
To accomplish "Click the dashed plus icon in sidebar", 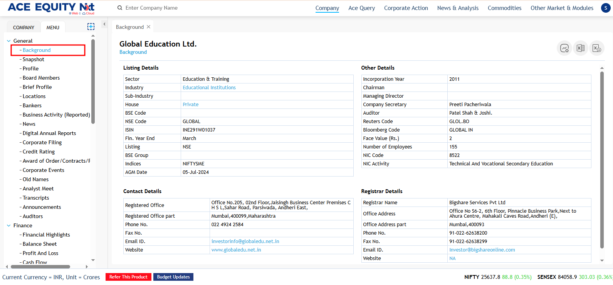I will point(91,27).
